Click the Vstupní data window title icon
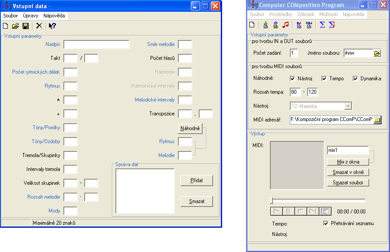Viewport: 390px width, 252px height. 7,6
